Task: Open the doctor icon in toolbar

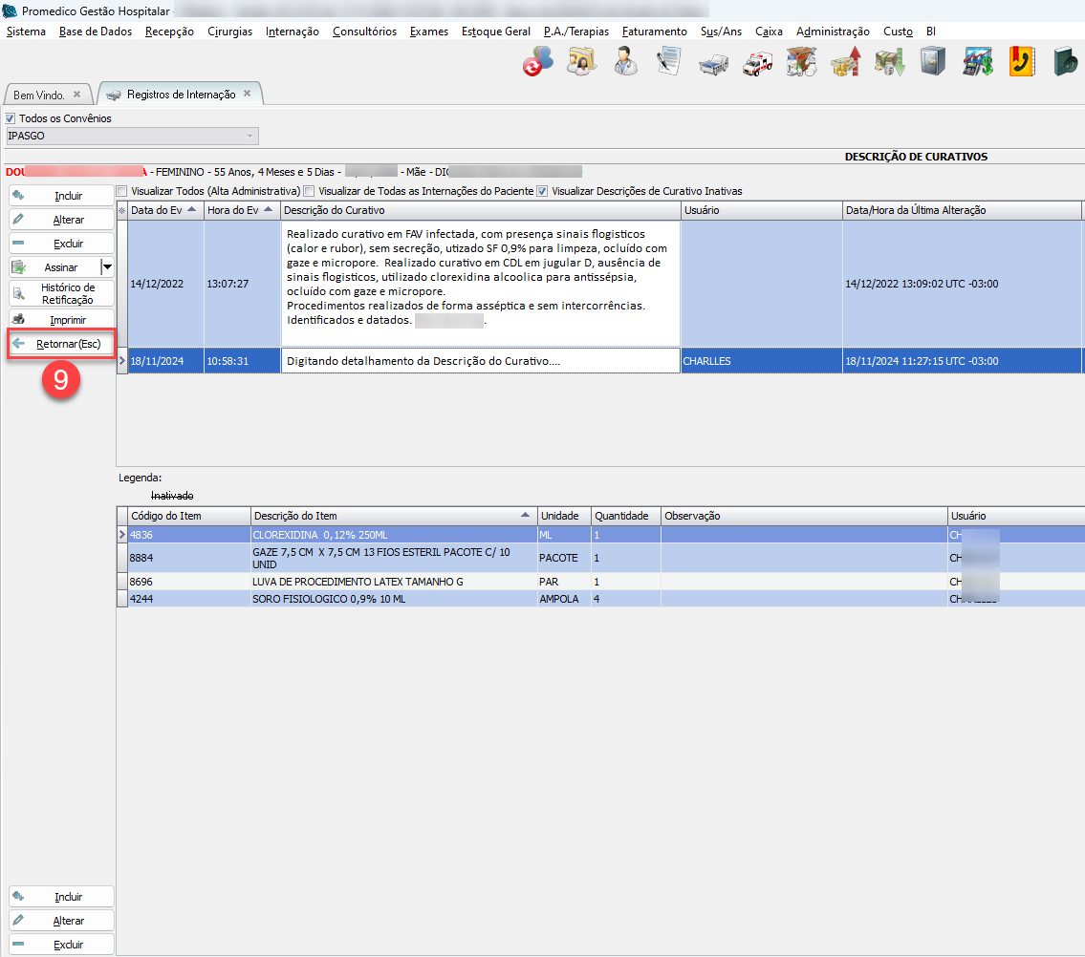Action: coord(626,62)
